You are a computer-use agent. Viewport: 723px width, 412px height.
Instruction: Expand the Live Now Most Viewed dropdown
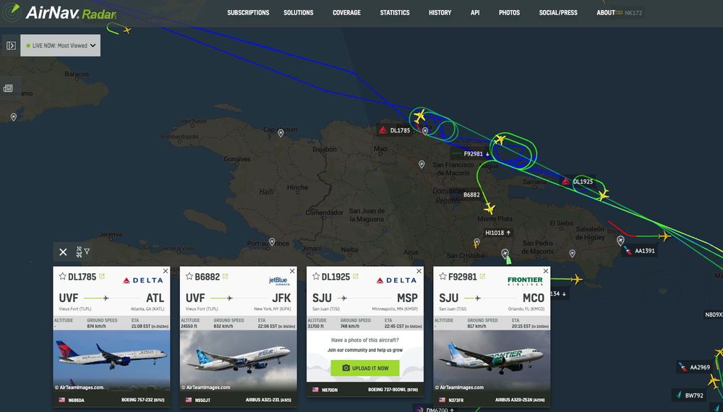[x=61, y=46]
